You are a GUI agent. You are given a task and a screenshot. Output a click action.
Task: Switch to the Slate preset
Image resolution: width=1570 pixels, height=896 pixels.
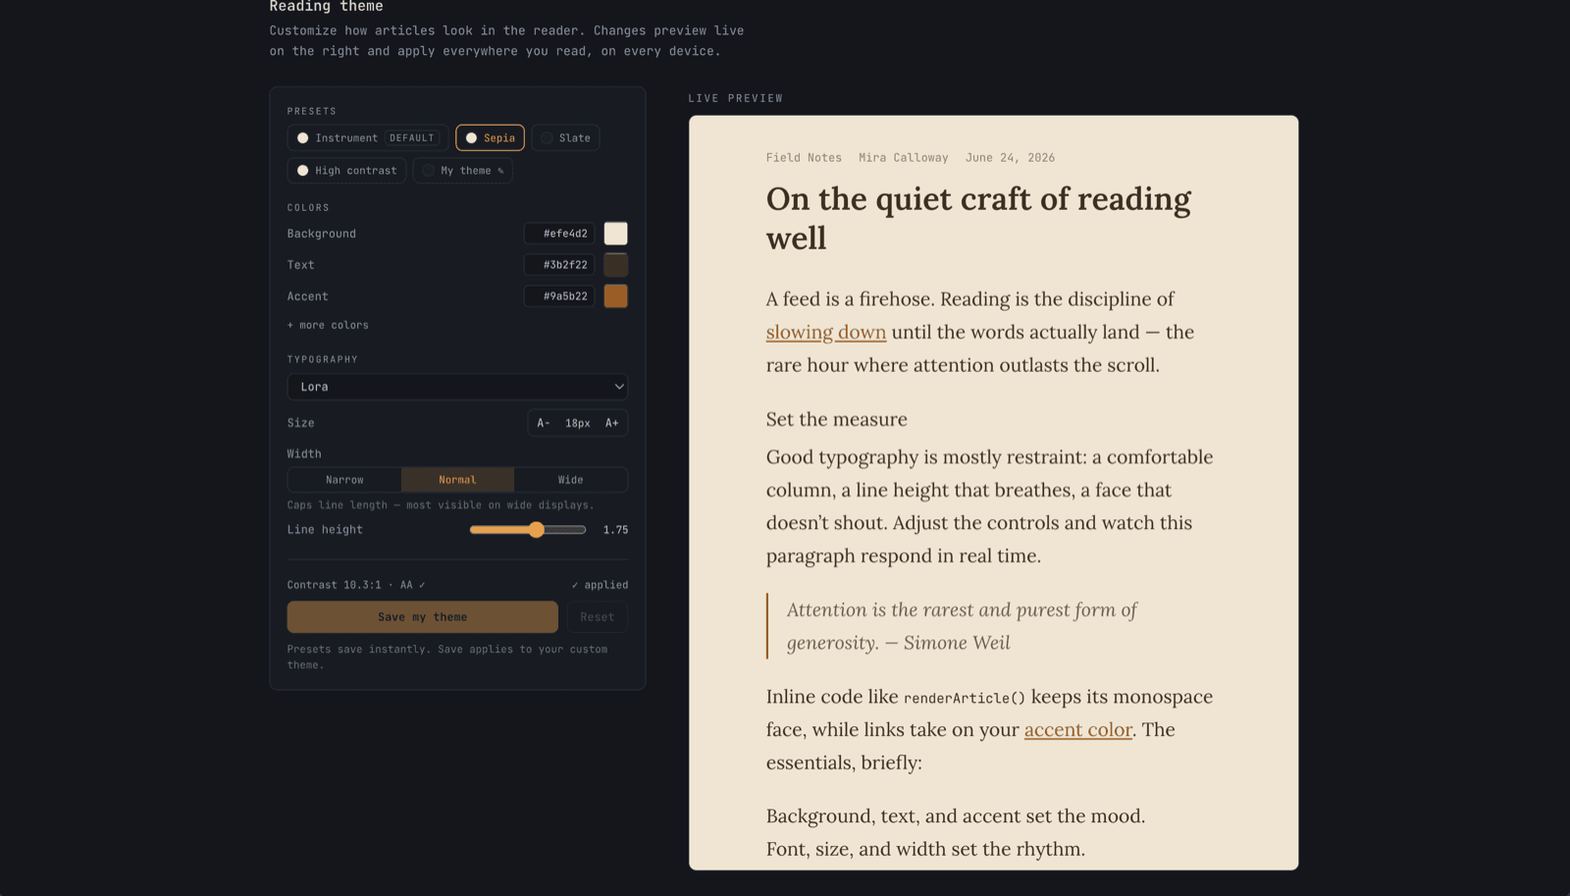(565, 138)
